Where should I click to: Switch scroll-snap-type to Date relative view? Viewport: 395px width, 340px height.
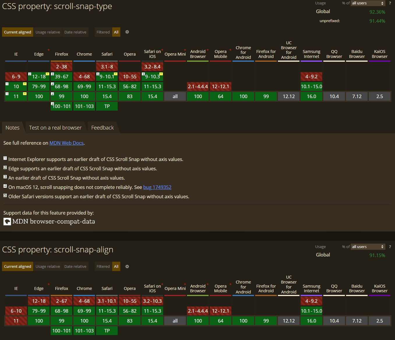pos(75,32)
